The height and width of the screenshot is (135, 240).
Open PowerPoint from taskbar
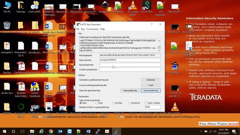point(107,131)
